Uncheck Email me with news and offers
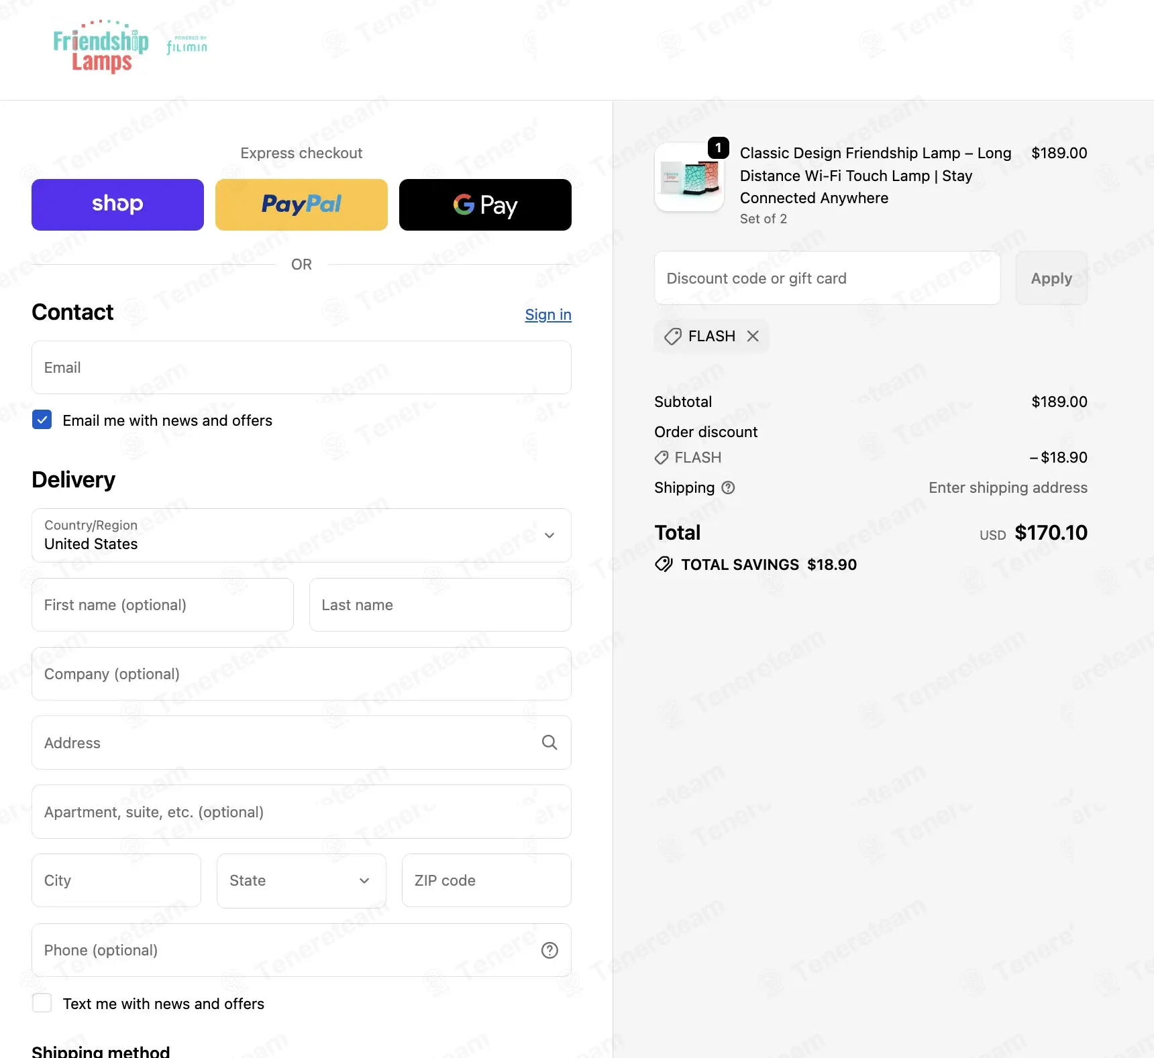This screenshot has width=1154, height=1058. point(42,420)
